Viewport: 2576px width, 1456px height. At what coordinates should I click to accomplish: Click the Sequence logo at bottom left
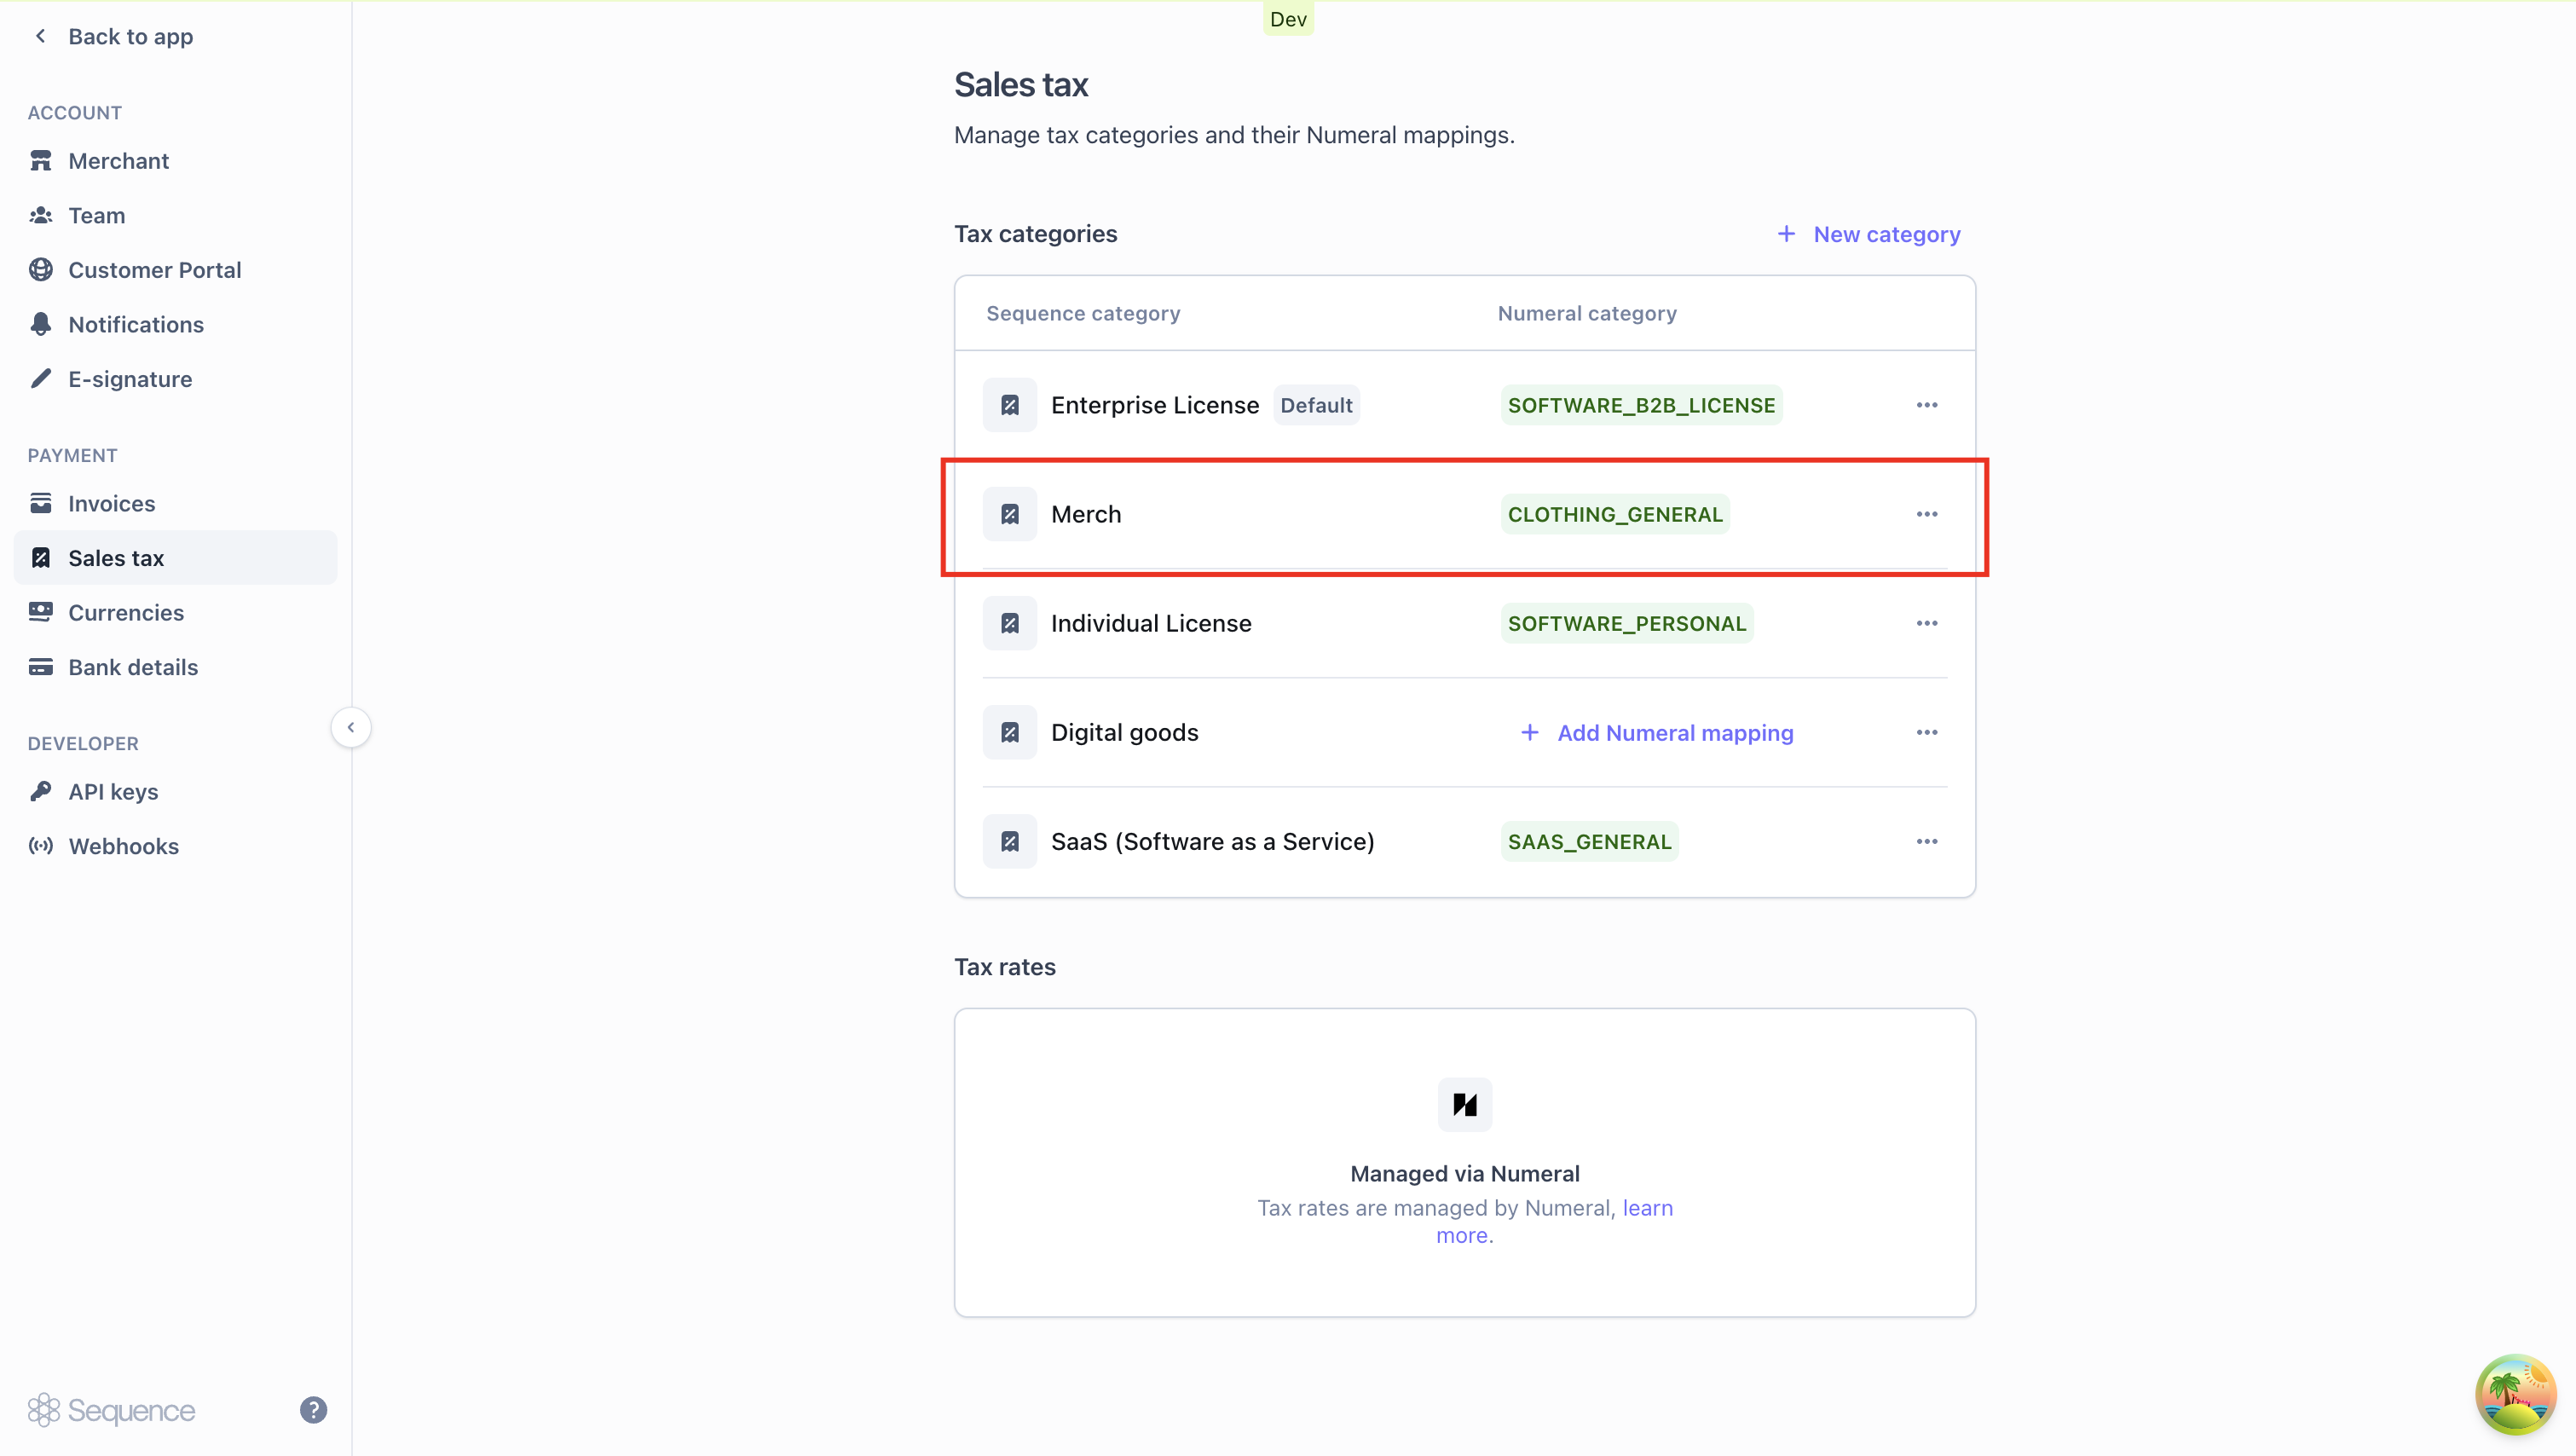(x=112, y=1410)
